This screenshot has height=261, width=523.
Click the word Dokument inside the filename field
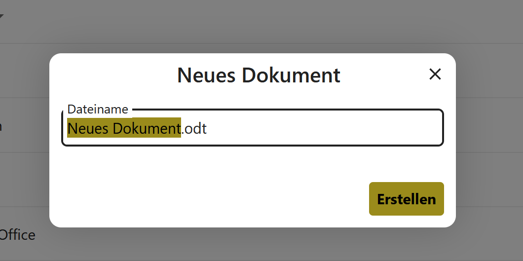click(x=147, y=128)
